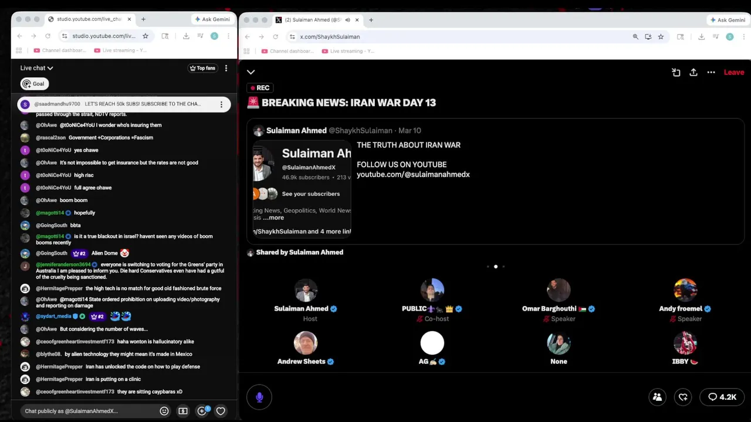Toggle the Space microphone button
The width and height of the screenshot is (751, 422).
tap(259, 397)
